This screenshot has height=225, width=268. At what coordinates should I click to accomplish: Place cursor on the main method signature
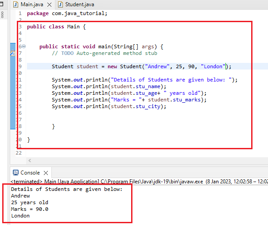click(x=101, y=47)
